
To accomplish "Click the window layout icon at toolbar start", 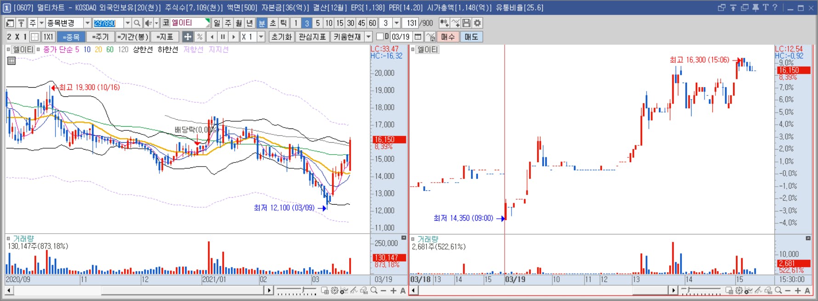I will click(x=10, y=23).
